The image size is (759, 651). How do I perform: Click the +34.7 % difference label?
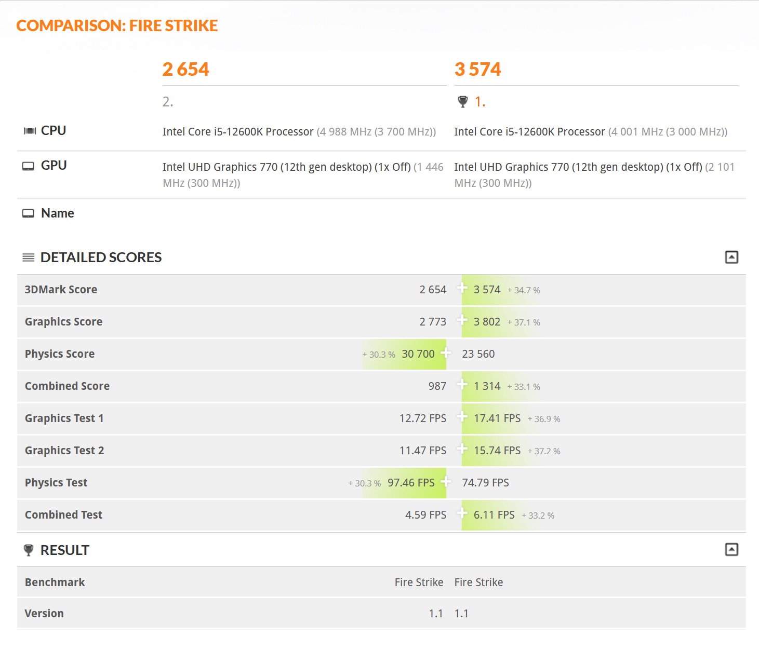524,290
